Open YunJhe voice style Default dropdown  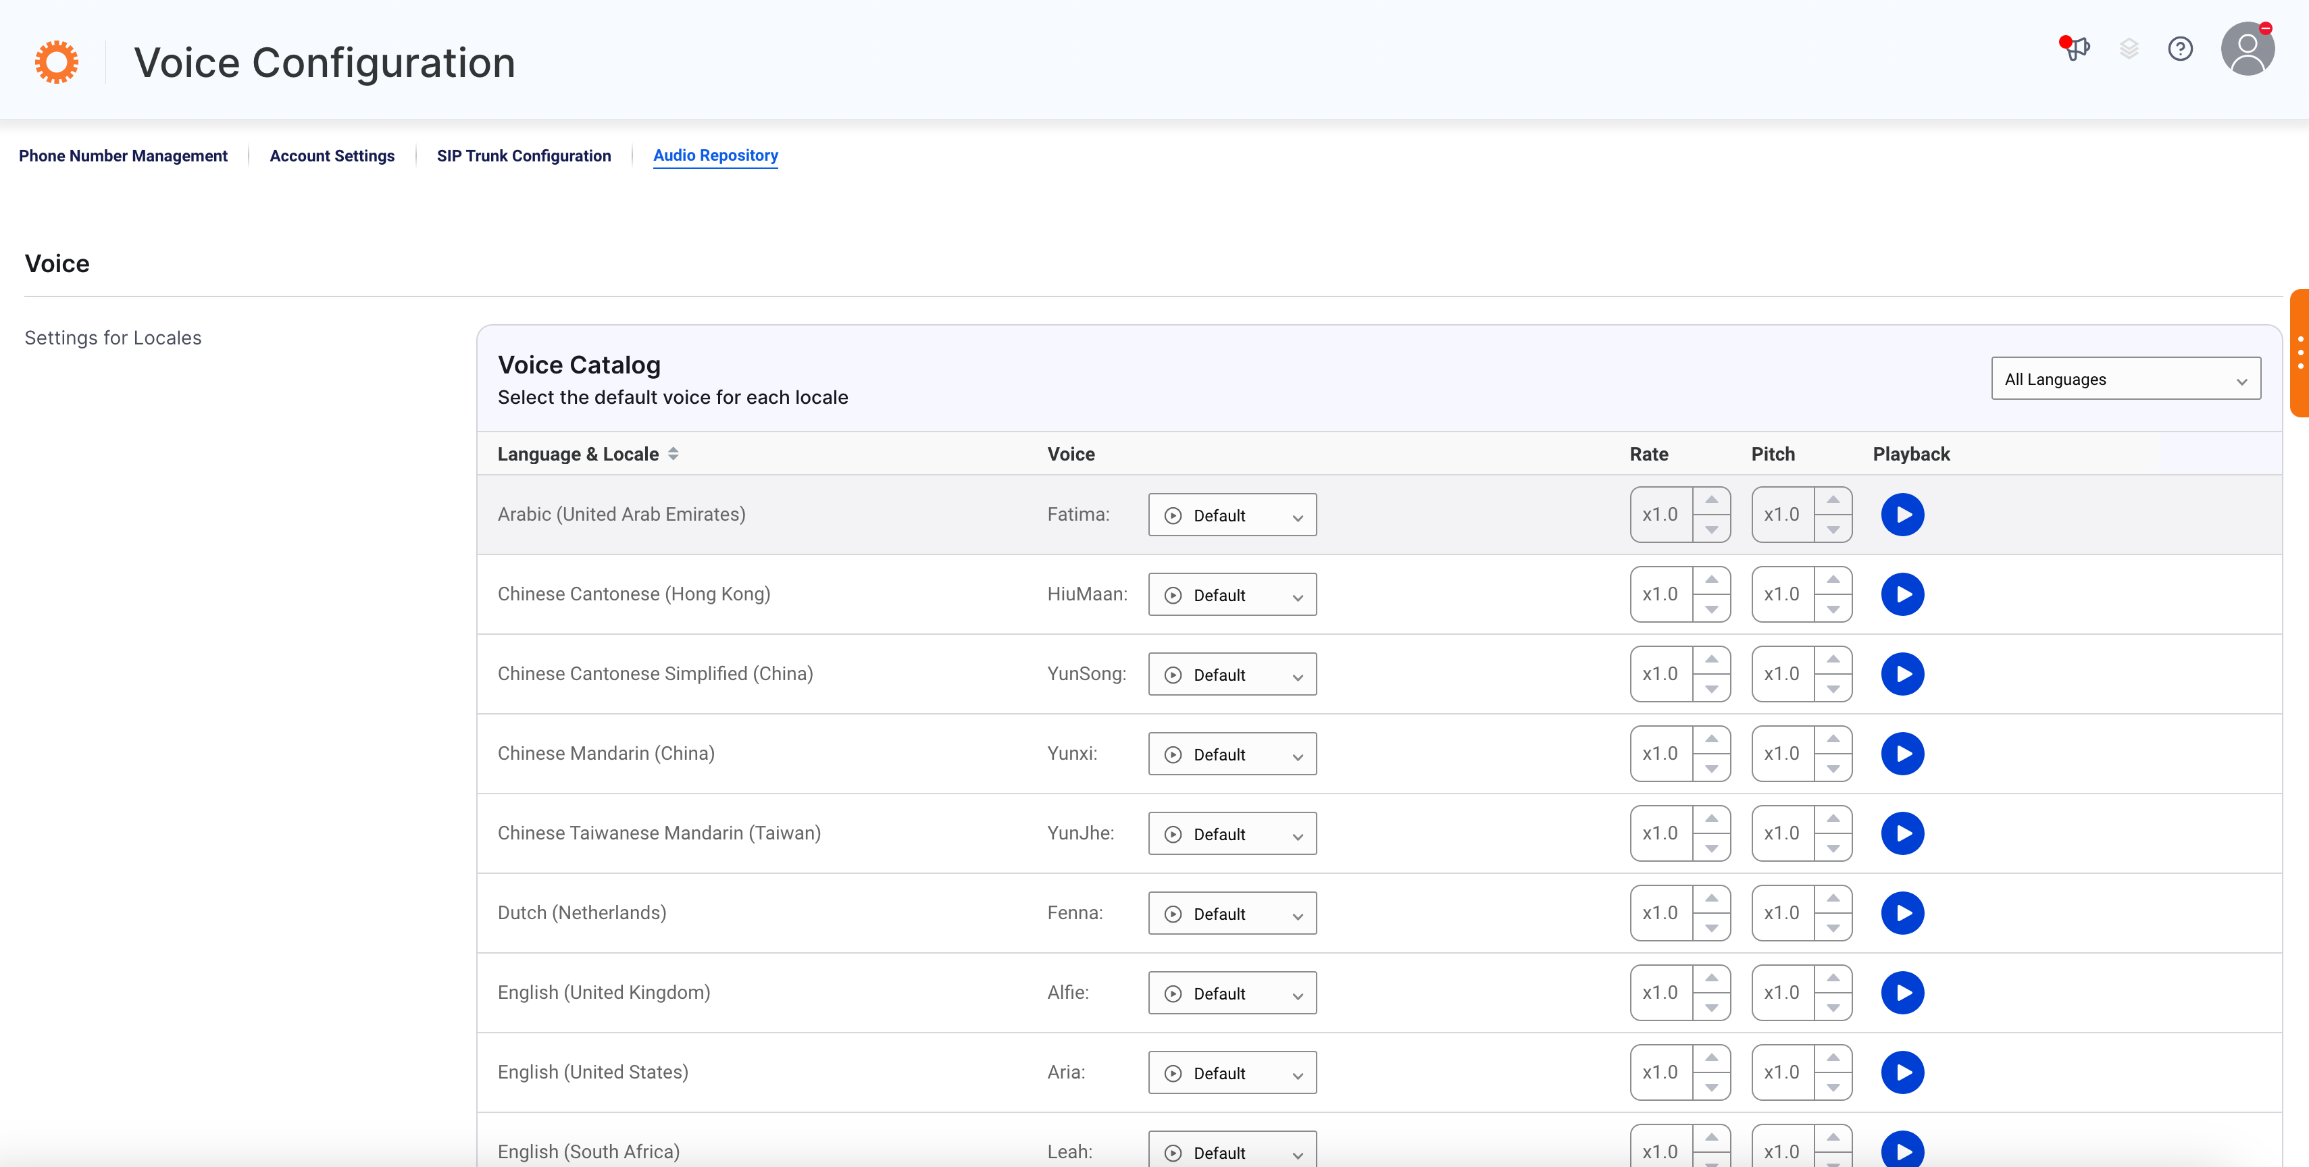1232,835
